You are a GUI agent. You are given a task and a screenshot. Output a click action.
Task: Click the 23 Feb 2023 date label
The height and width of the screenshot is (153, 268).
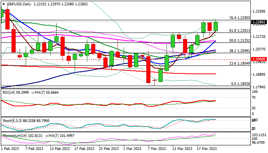(x=109, y=148)
